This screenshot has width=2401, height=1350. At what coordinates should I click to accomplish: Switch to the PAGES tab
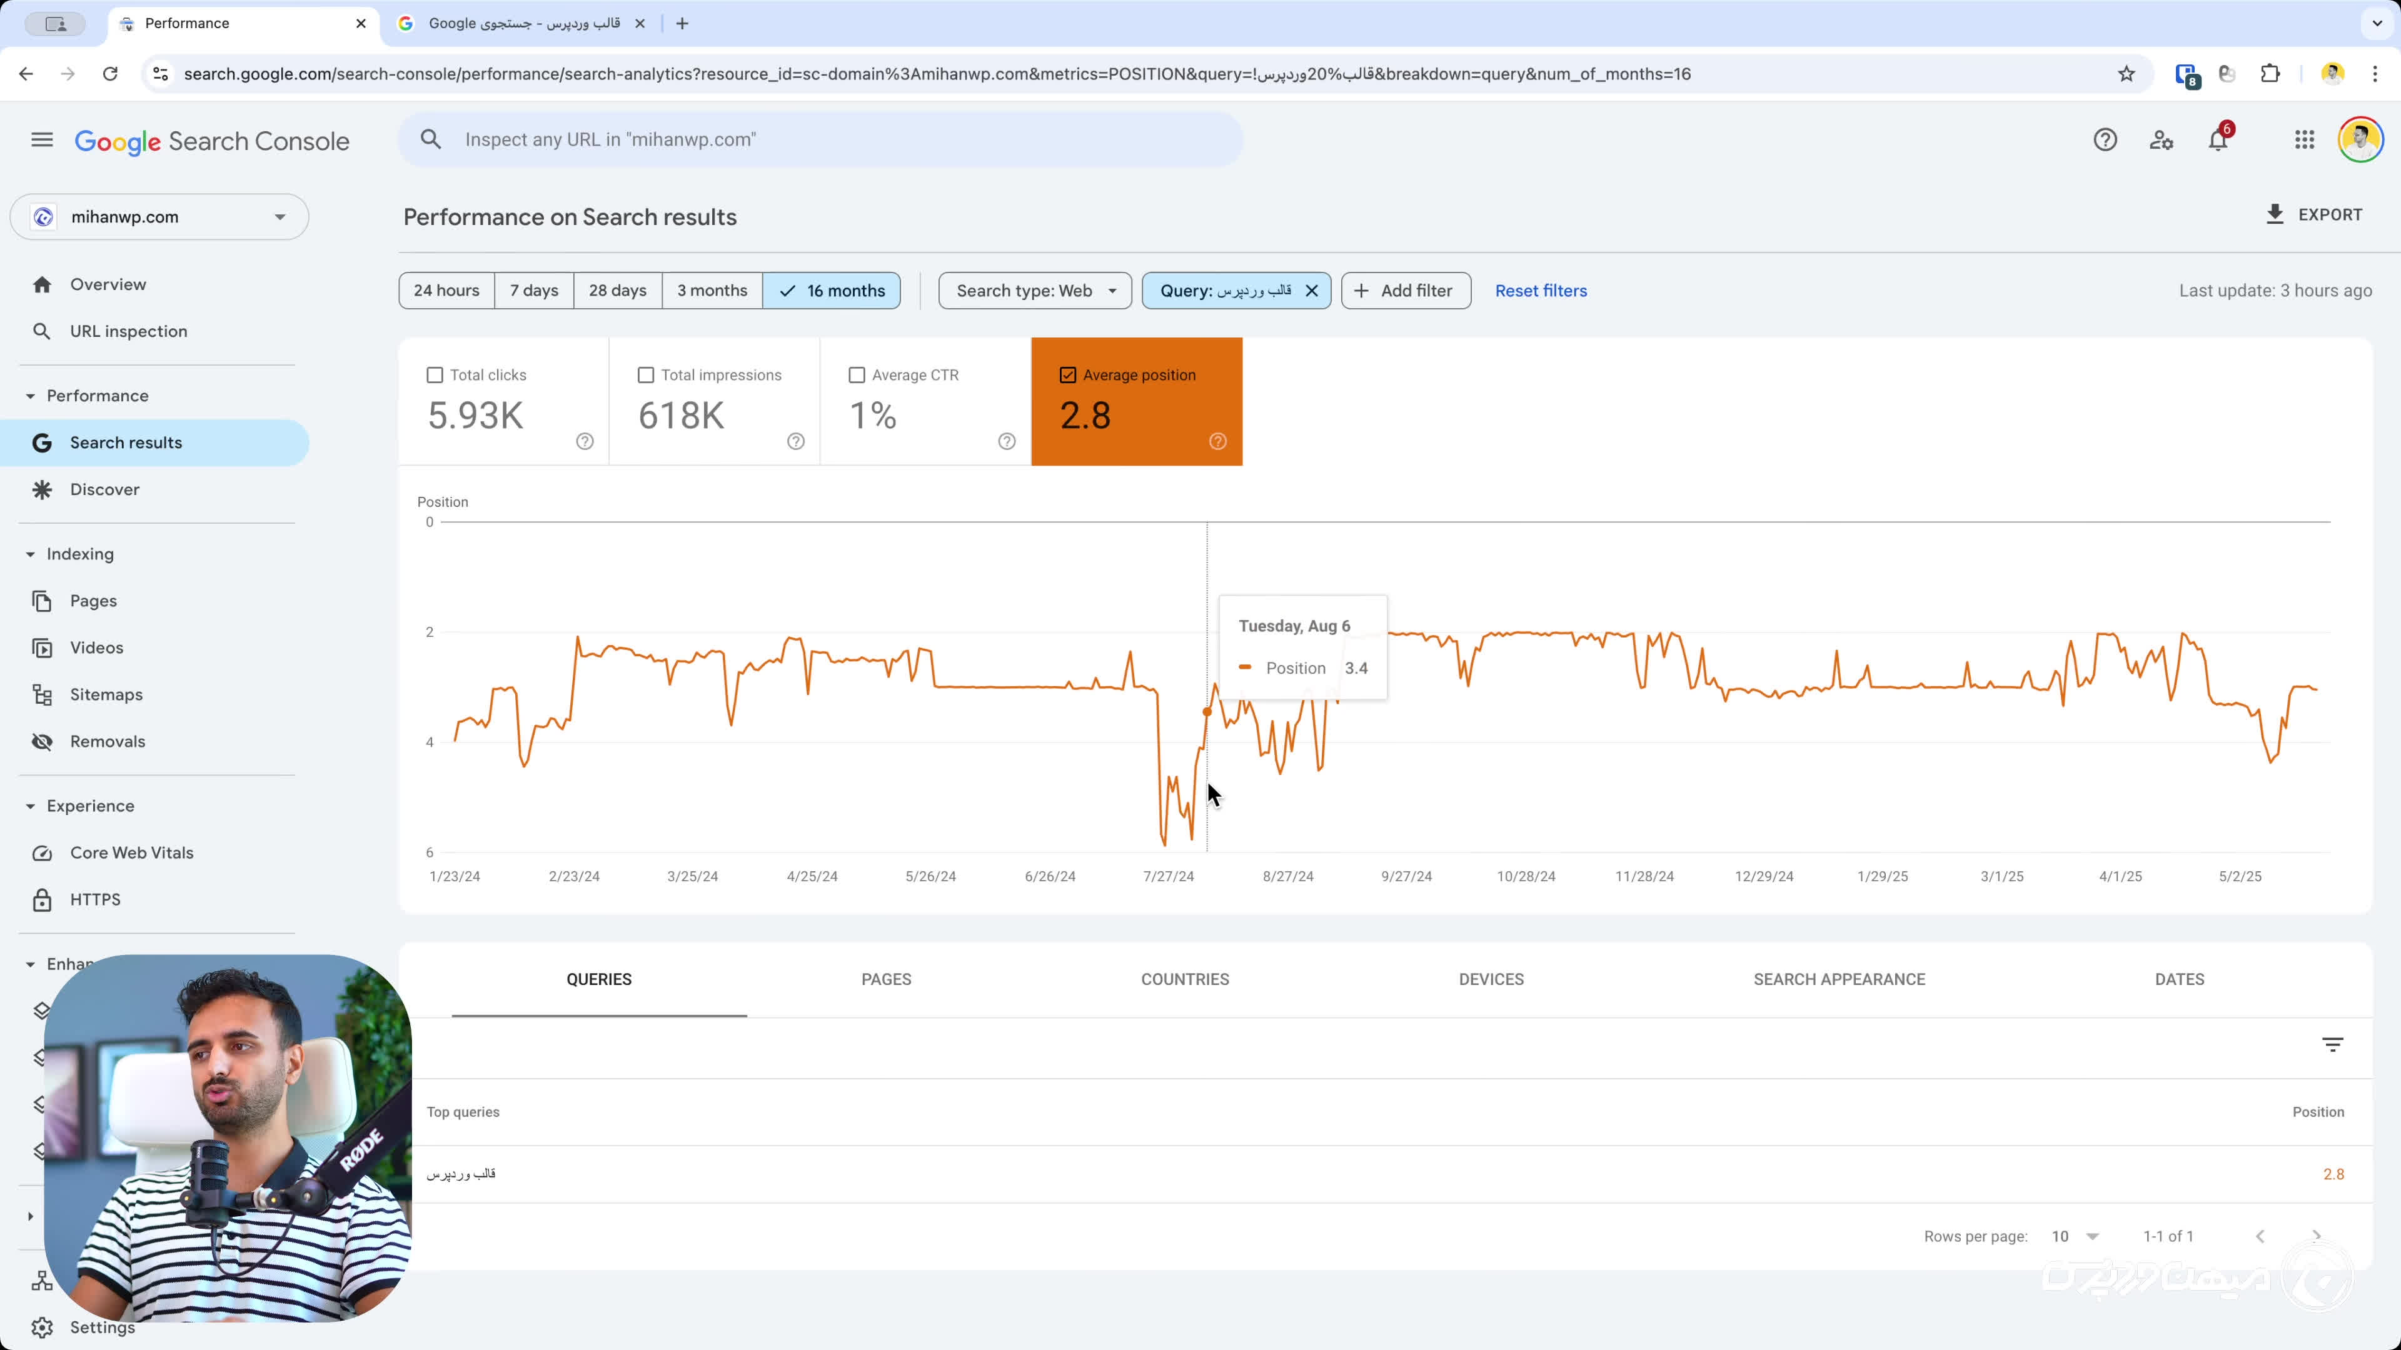click(887, 979)
